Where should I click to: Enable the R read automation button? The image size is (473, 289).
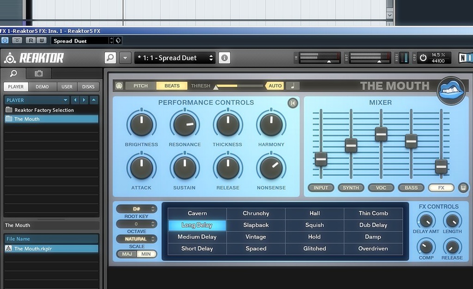(30, 40)
